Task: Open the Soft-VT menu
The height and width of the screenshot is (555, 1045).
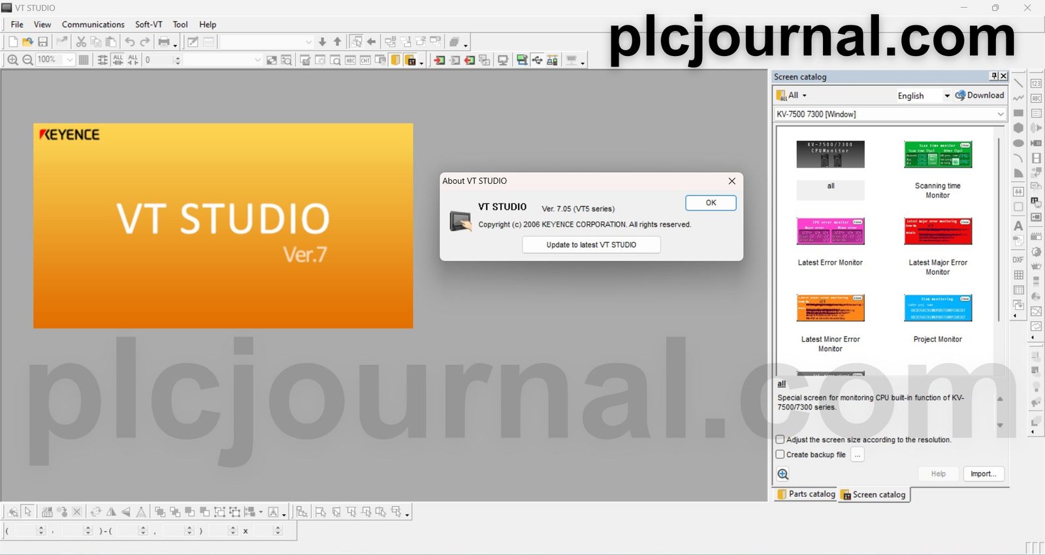Action: tap(148, 24)
